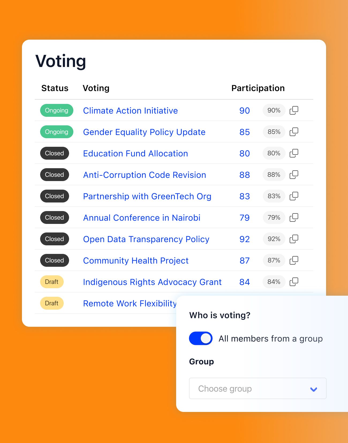Click the 90% participation pill
Image resolution: width=348 pixels, height=443 pixels.
pyautogui.click(x=274, y=110)
